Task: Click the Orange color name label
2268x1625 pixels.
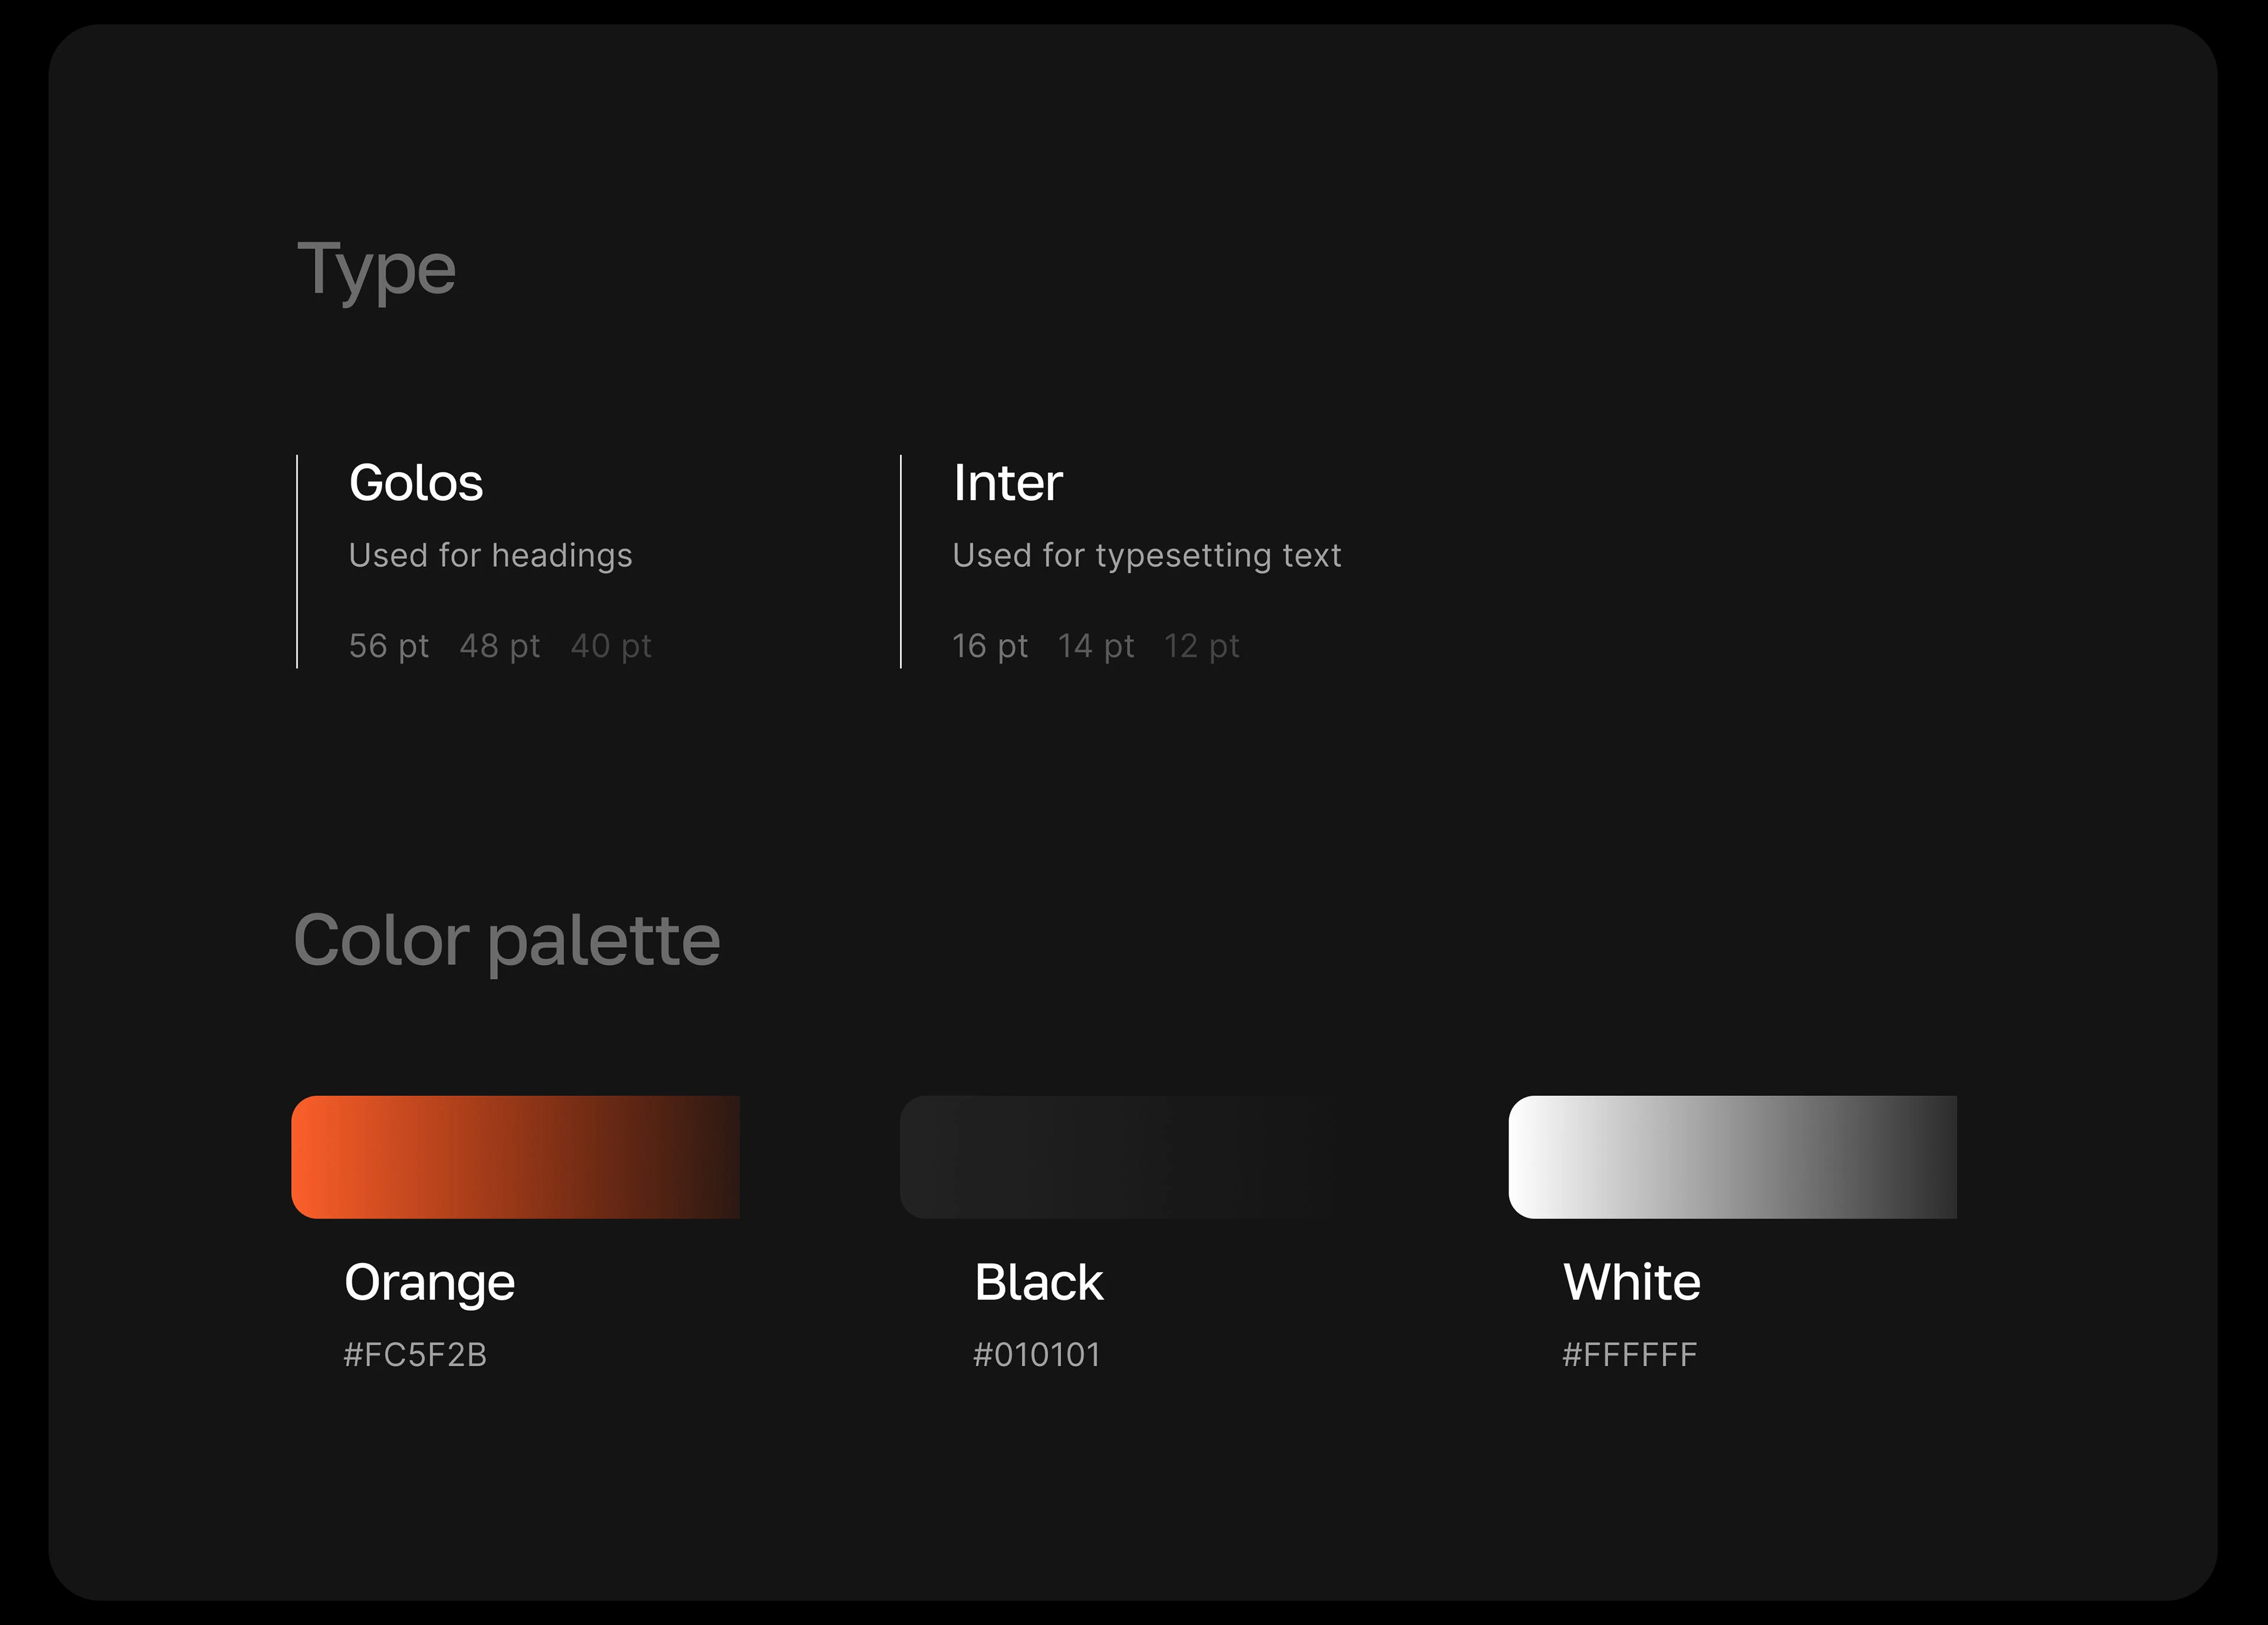Action: 429,1282
